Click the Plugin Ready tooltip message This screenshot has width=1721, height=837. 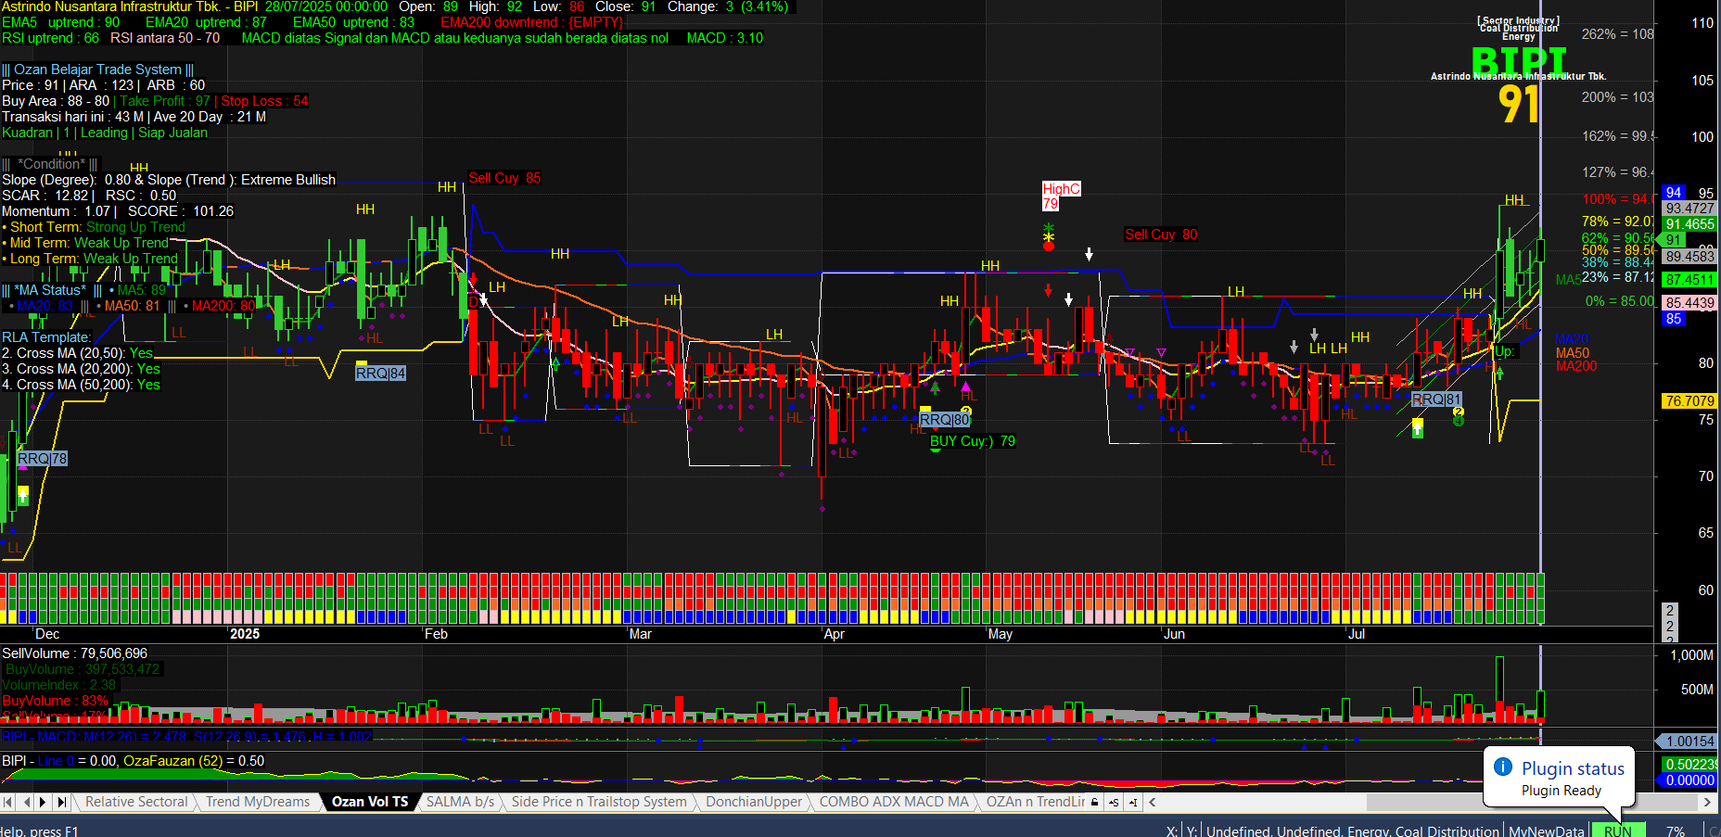(x=1562, y=791)
